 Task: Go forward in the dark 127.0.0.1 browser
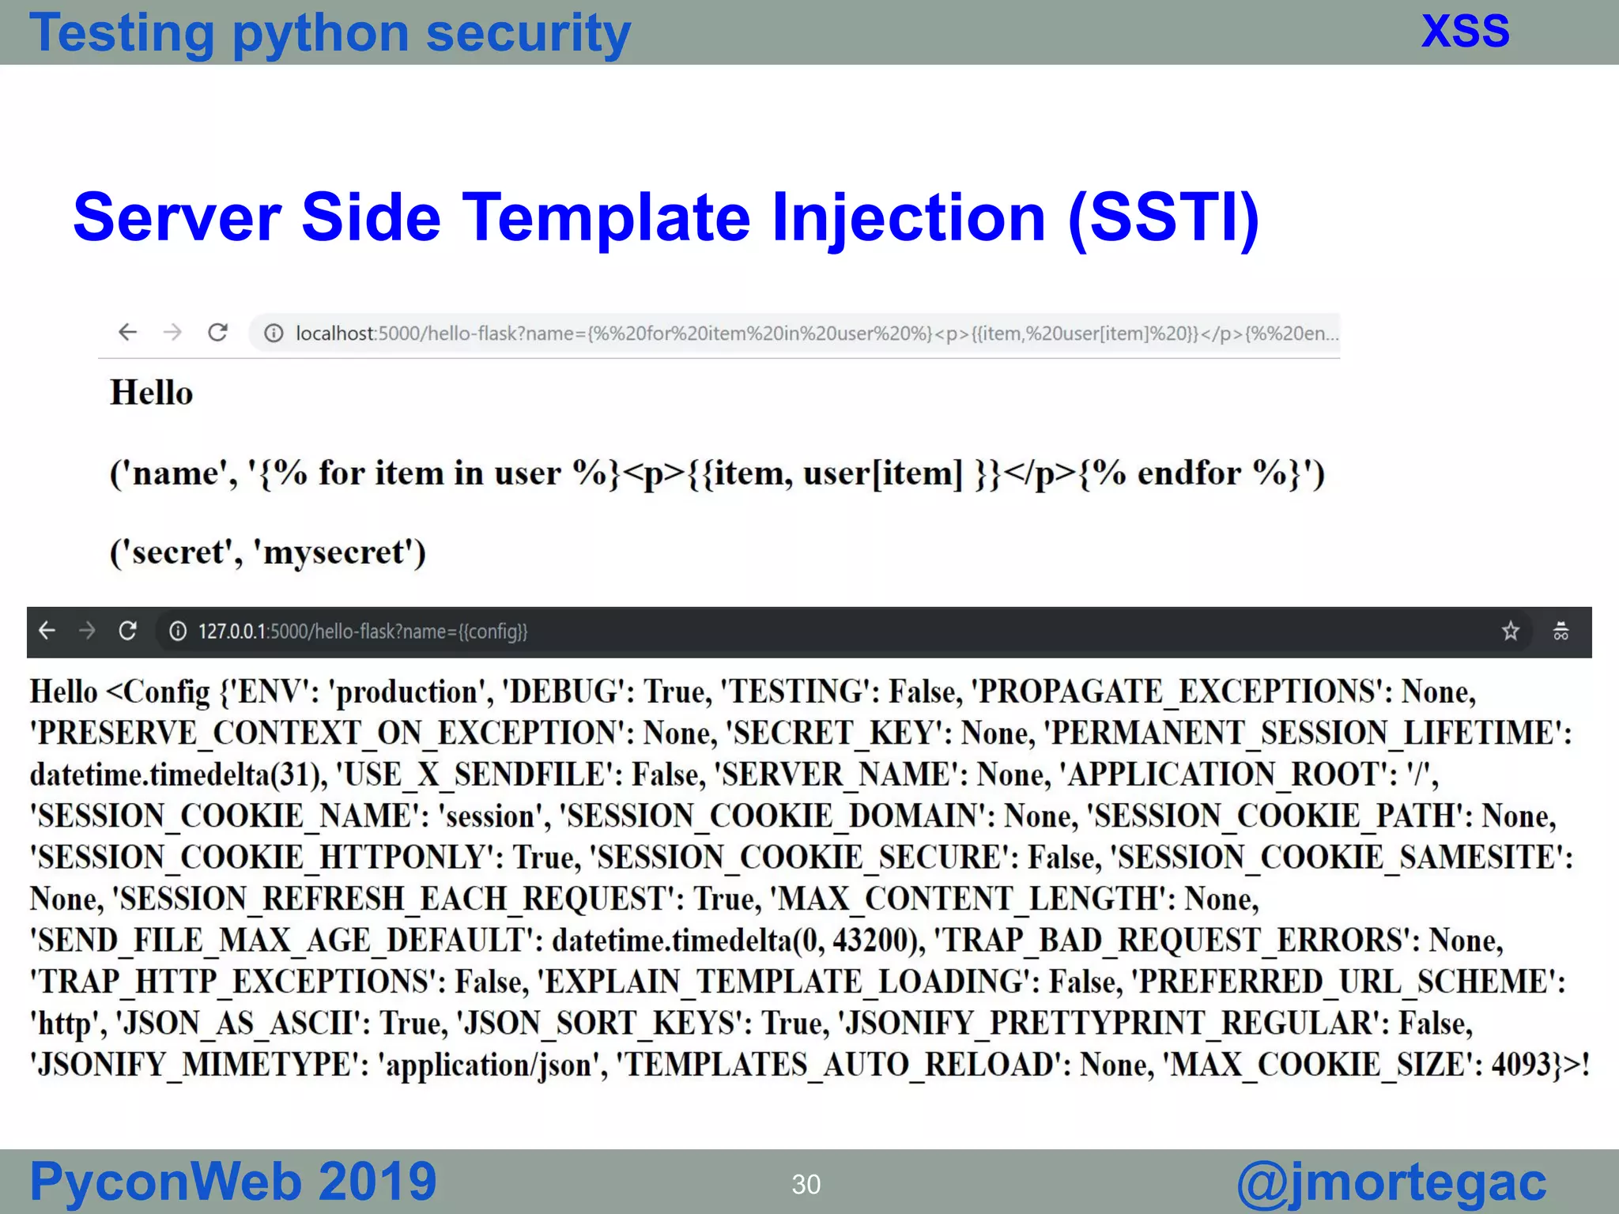[87, 631]
